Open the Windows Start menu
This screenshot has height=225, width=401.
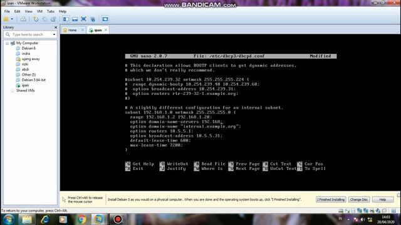[x=9, y=219]
